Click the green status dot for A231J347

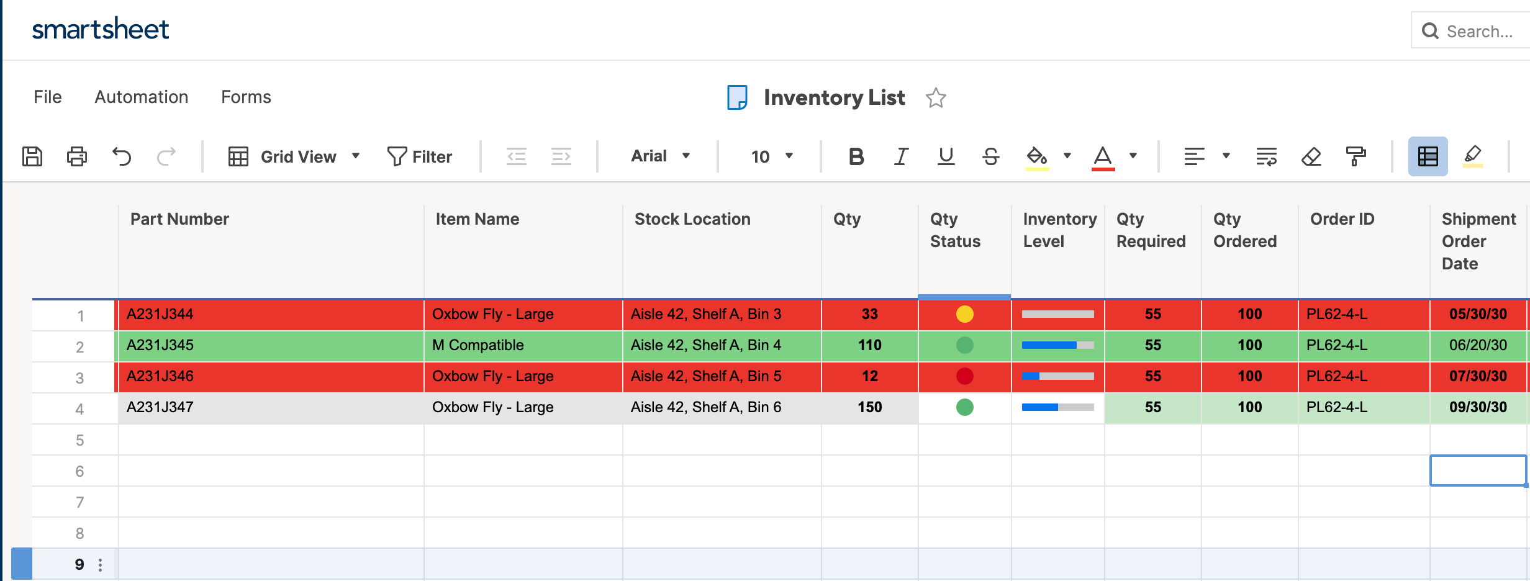pos(965,407)
